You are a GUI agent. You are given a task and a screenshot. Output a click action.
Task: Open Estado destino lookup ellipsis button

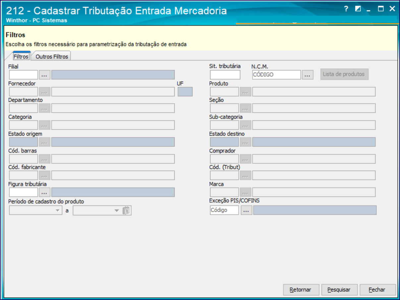pos(246,142)
